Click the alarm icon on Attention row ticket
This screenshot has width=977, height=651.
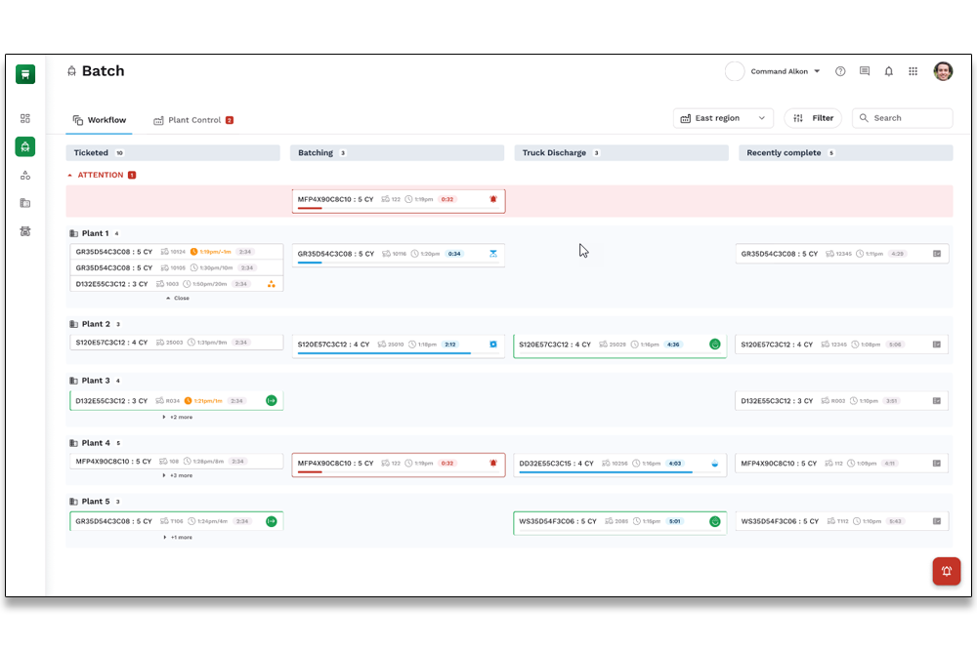click(x=493, y=199)
